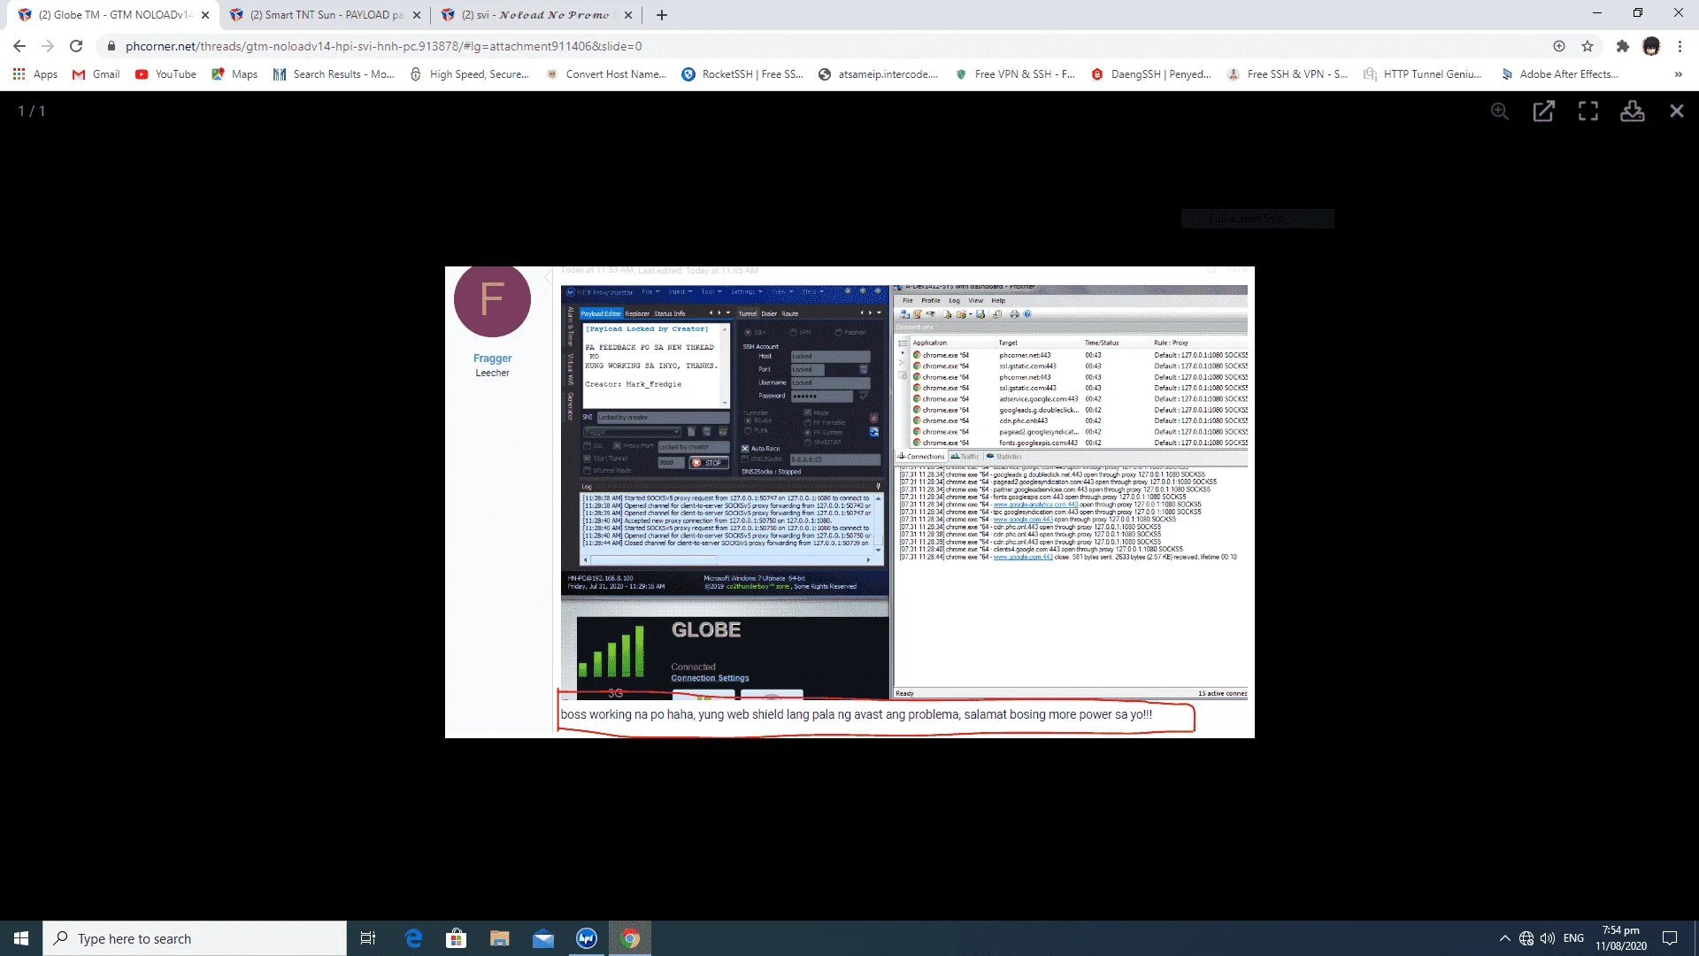Open Windows Action Center notifications
1699x956 pixels.
1670,938
